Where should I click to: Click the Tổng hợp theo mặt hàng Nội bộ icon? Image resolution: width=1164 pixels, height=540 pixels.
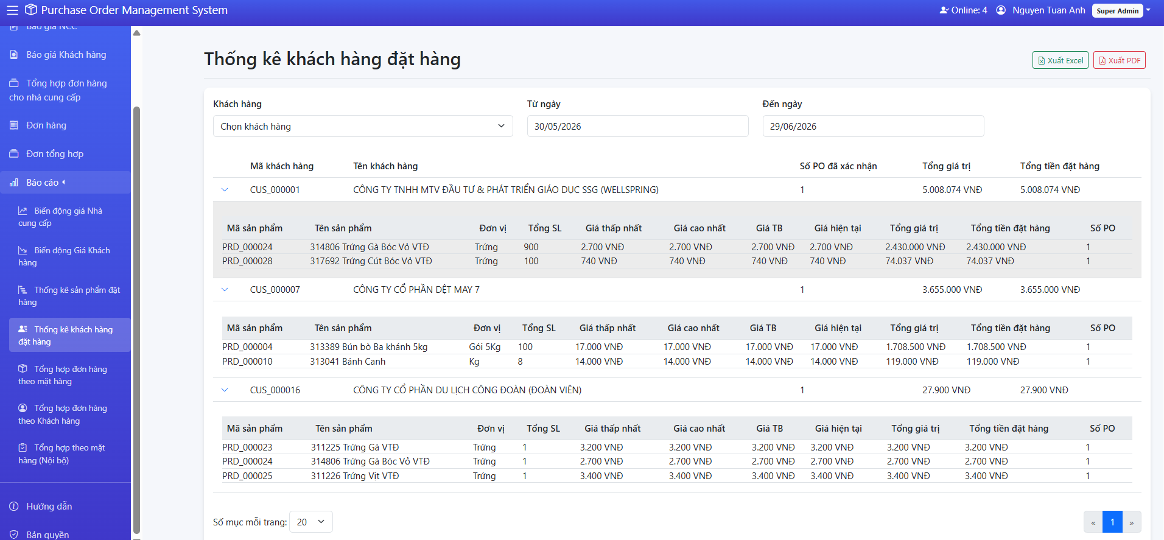click(23, 447)
